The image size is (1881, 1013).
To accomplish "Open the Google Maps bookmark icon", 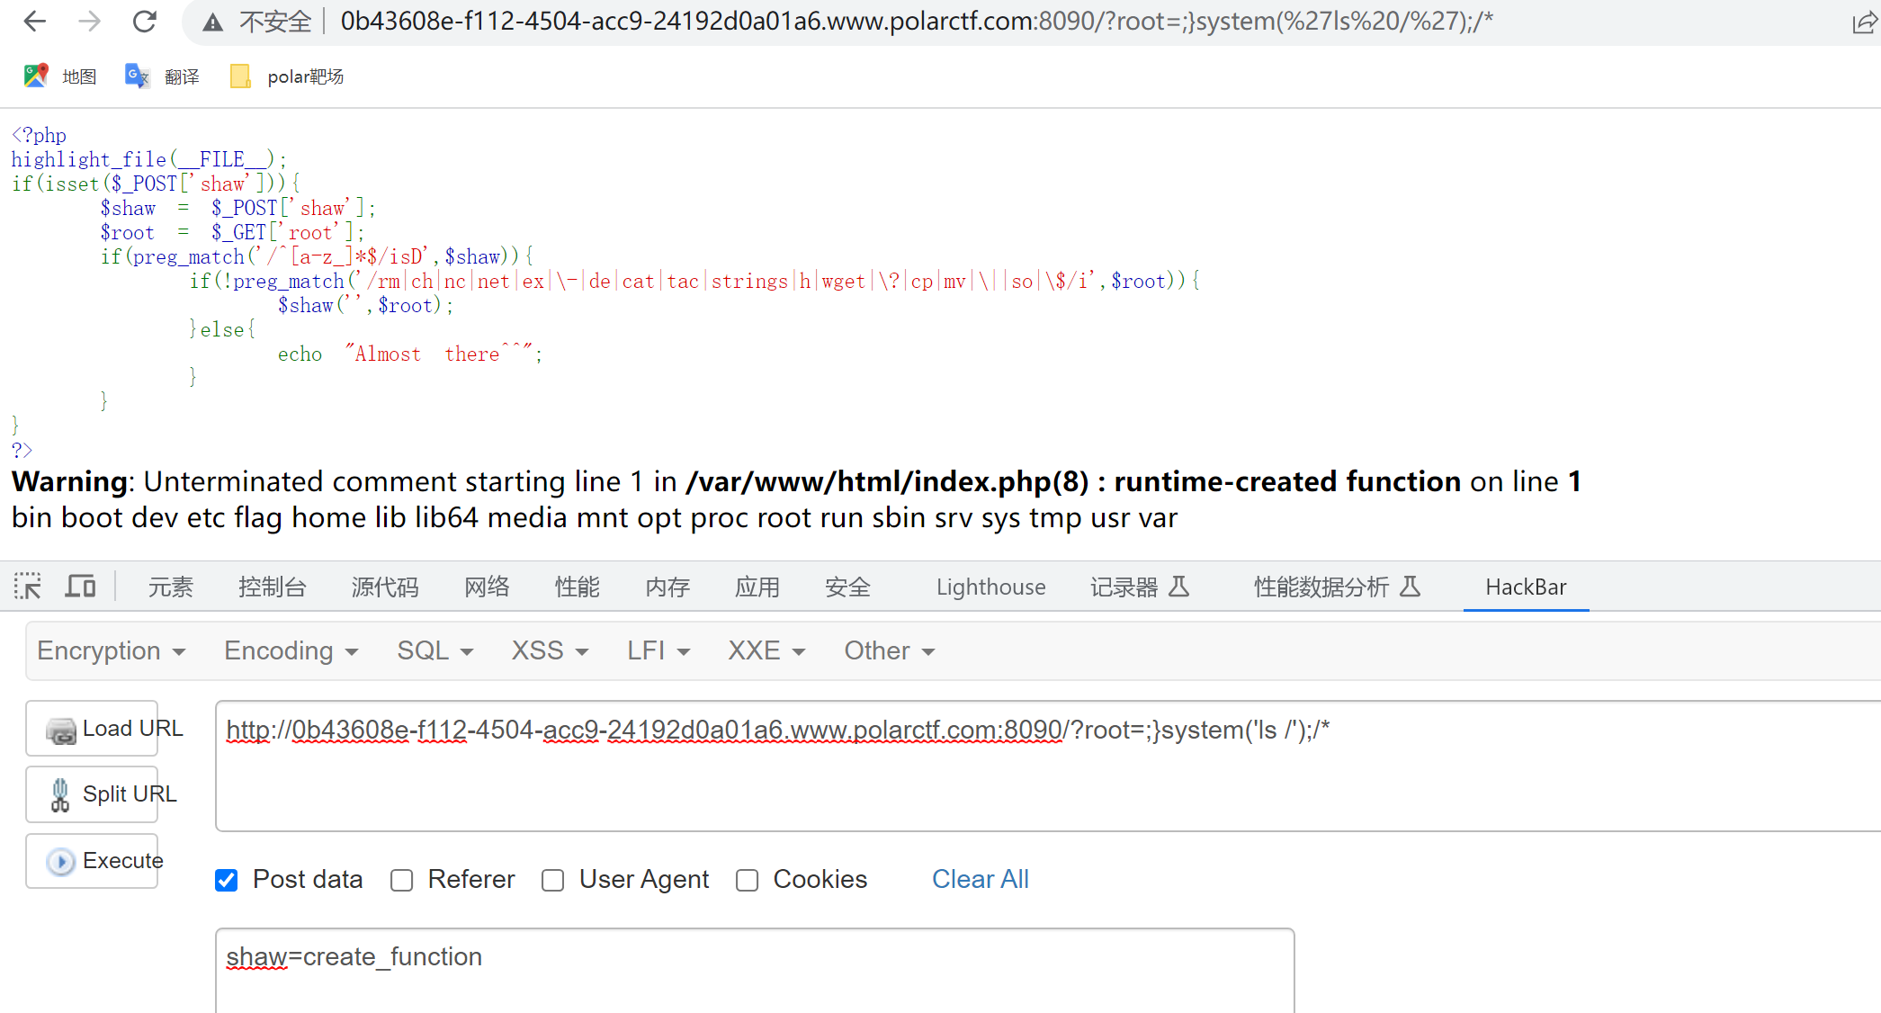I will pyautogui.click(x=36, y=76).
